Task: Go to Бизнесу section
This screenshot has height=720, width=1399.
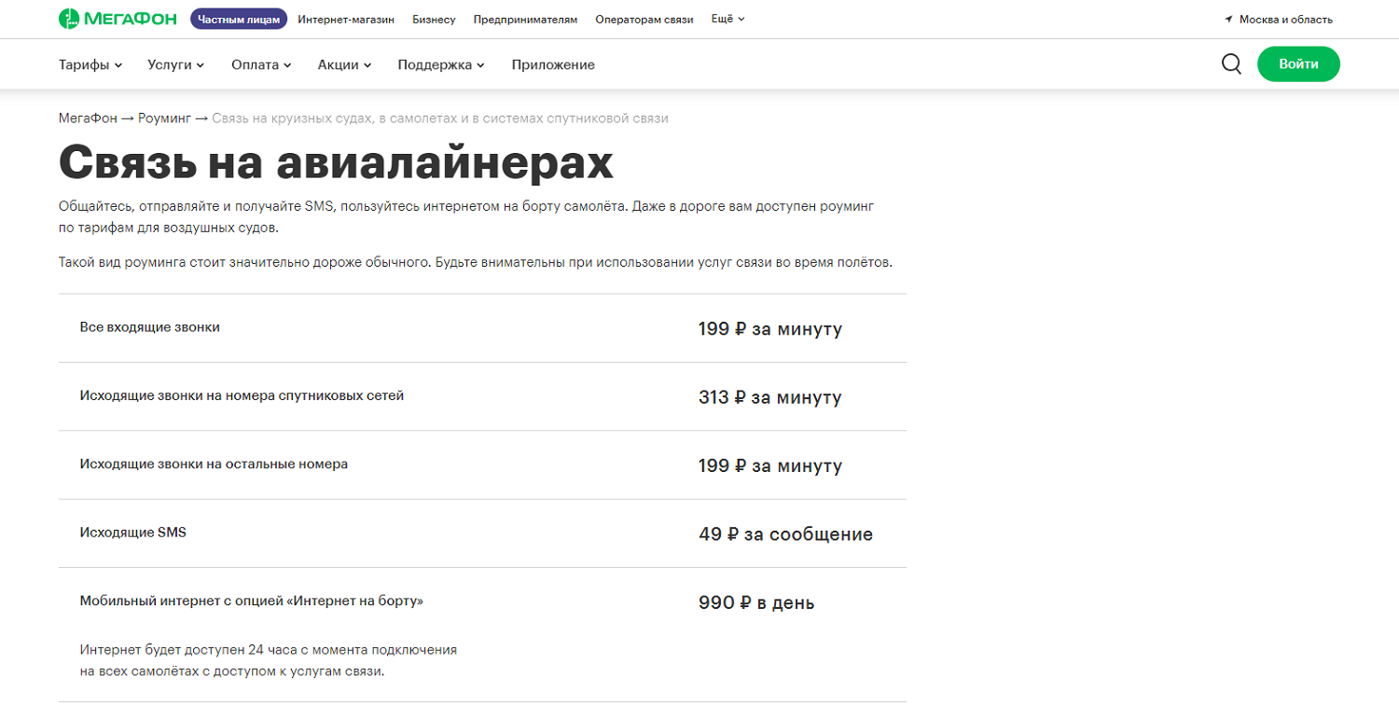Action: 434,19
